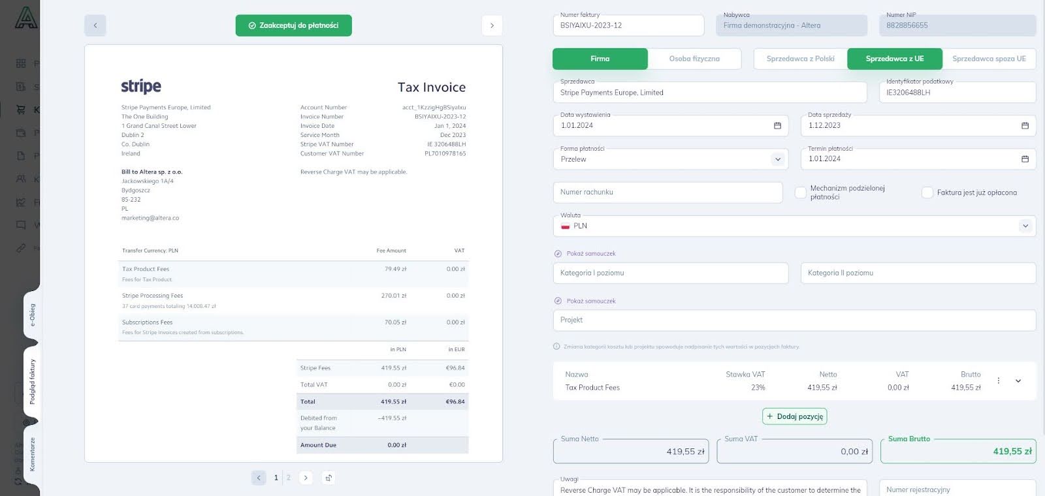1045x496 pixels.
Task: Click the Numer rejestracyjny field
Action: click(x=957, y=488)
